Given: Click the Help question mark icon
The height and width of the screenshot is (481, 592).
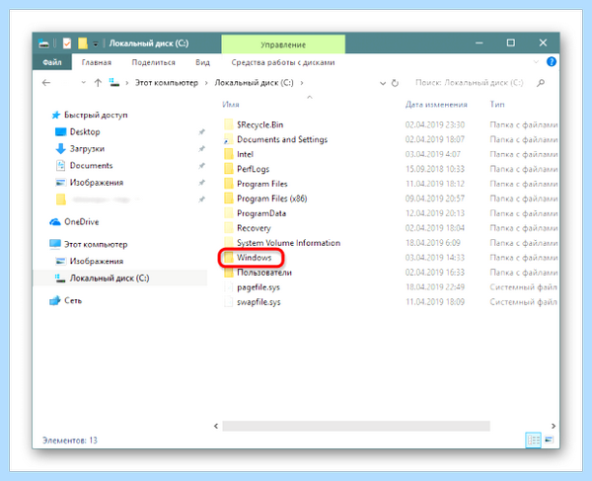Looking at the screenshot, I should coord(552,61).
